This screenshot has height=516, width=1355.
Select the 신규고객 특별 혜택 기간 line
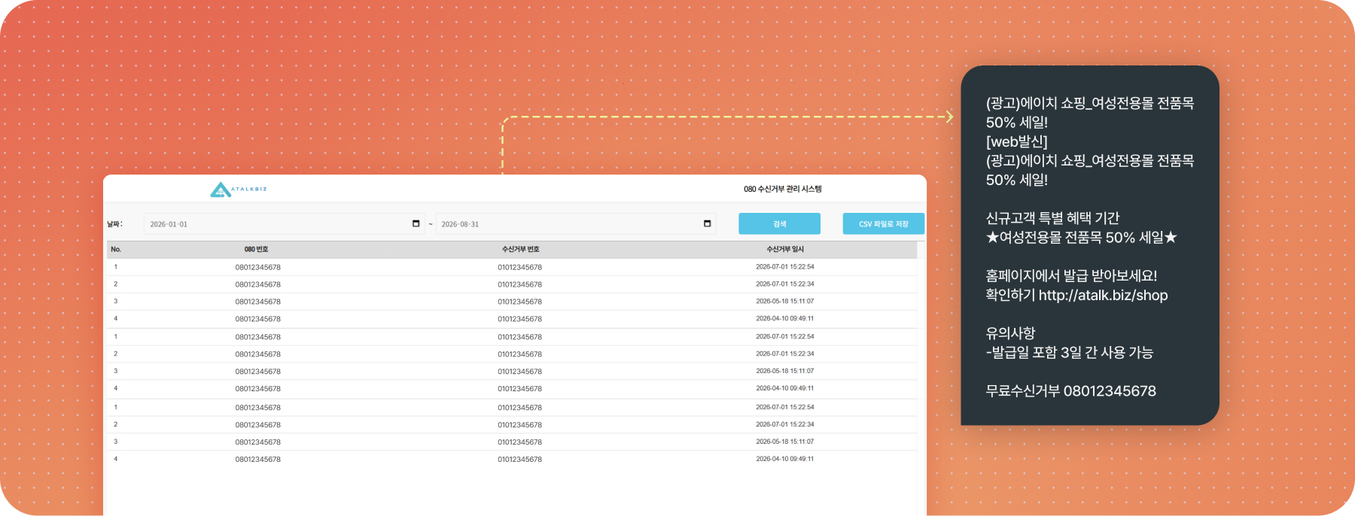point(1052,218)
